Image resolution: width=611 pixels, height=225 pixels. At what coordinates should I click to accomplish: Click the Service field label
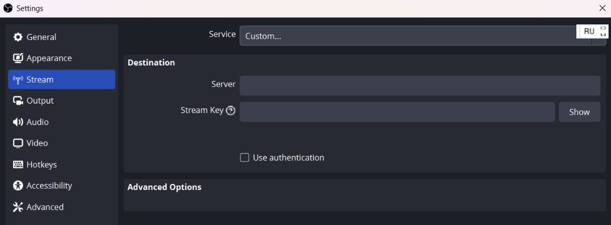point(222,34)
